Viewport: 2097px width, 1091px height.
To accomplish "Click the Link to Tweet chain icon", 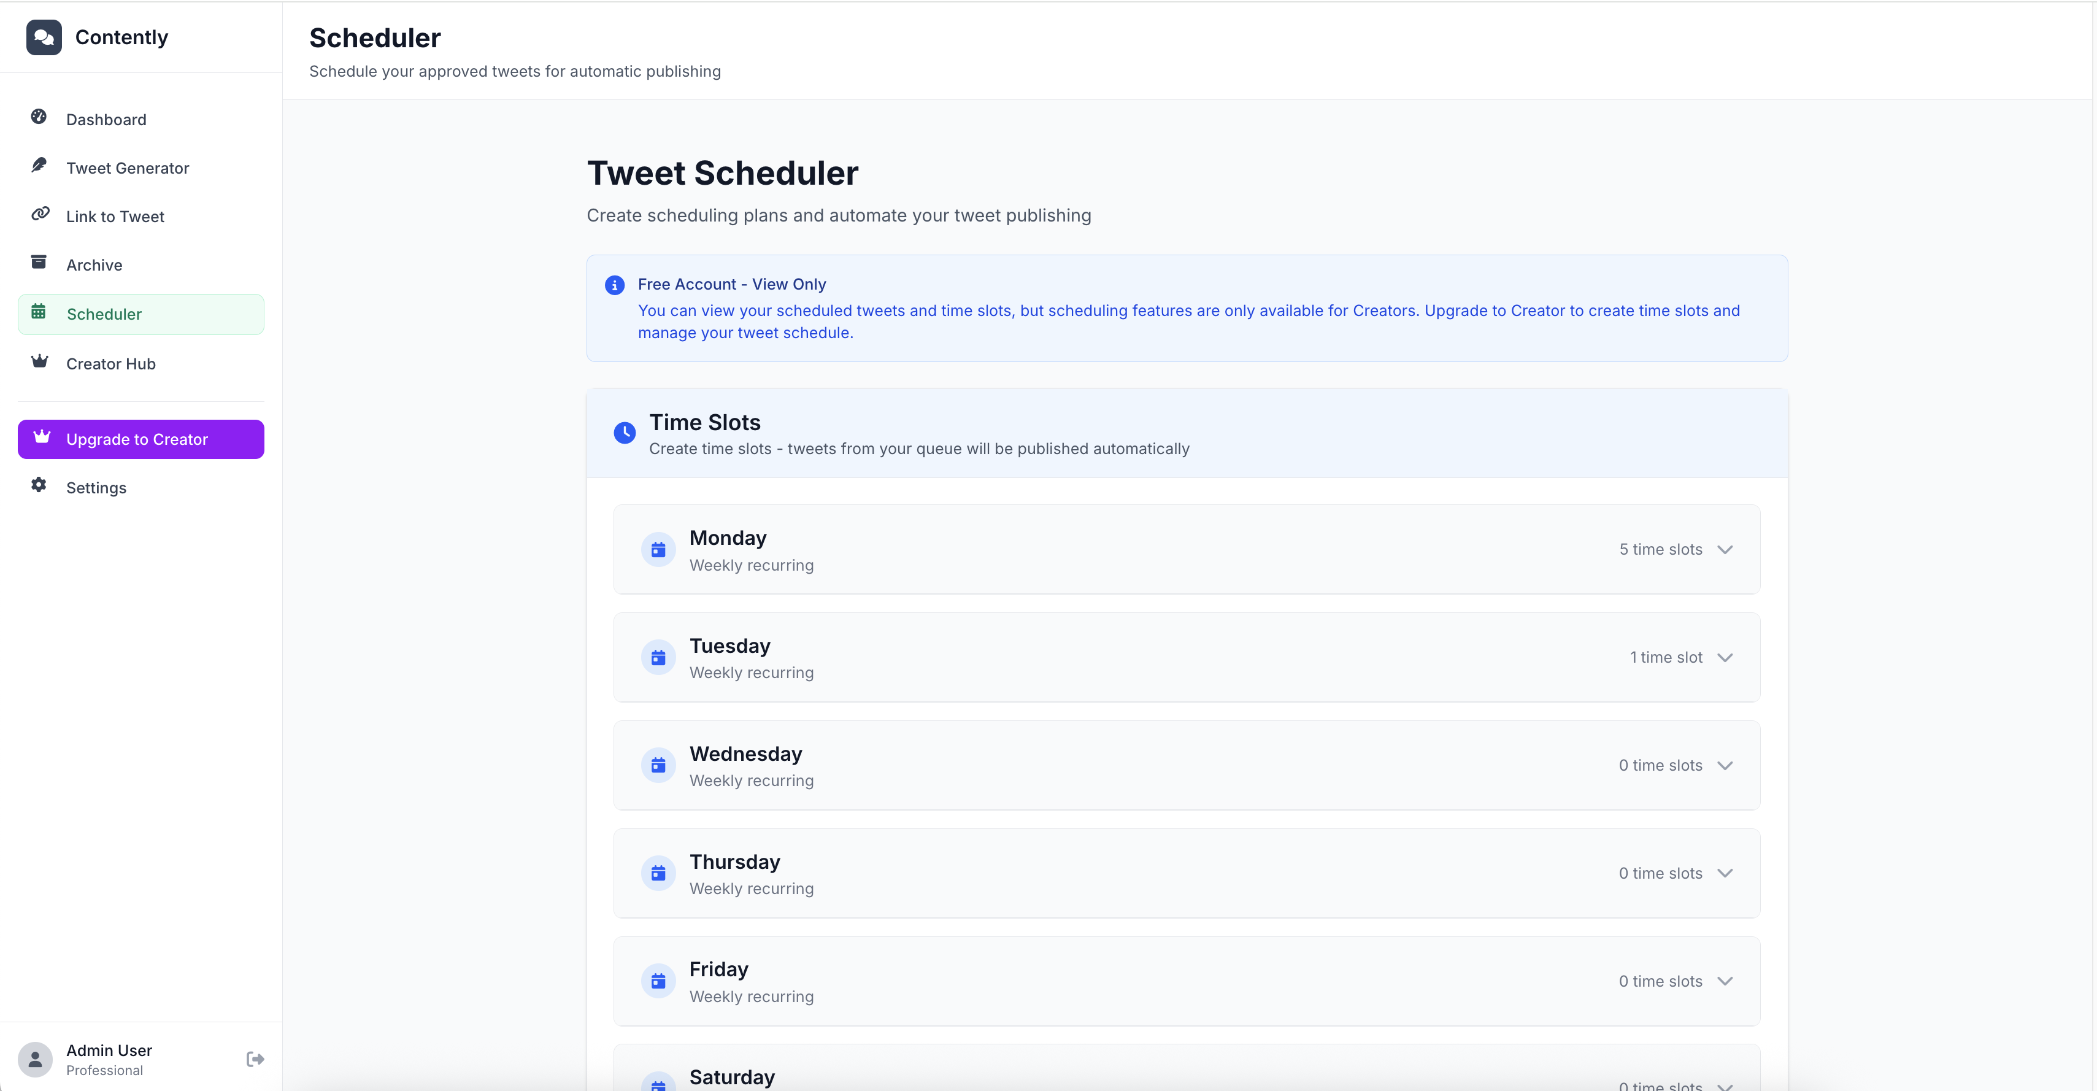I will [39, 214].
